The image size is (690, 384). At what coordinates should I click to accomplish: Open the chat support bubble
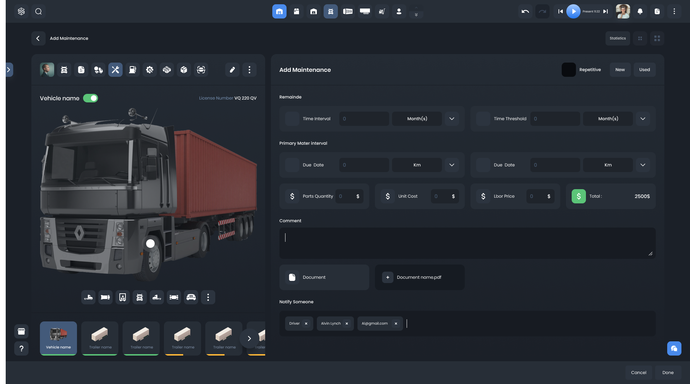pyautogui.click(x=674, y=348)
